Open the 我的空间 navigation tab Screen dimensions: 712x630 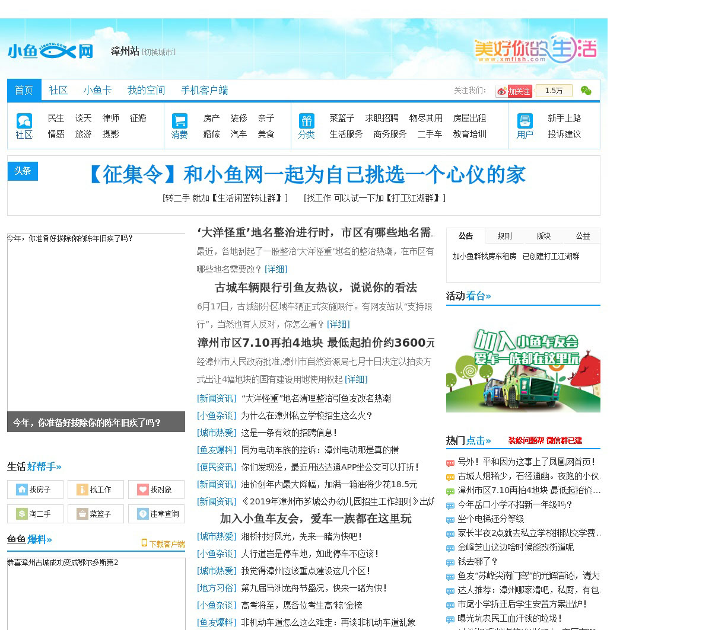pyautogui.click(x=146, y=90)
